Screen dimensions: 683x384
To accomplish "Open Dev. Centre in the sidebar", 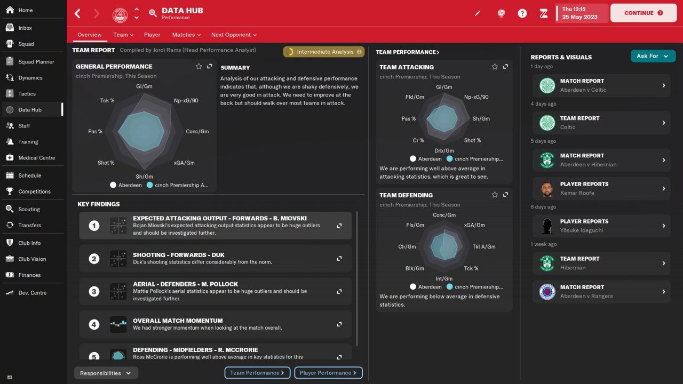I will [x=32, y=292].
